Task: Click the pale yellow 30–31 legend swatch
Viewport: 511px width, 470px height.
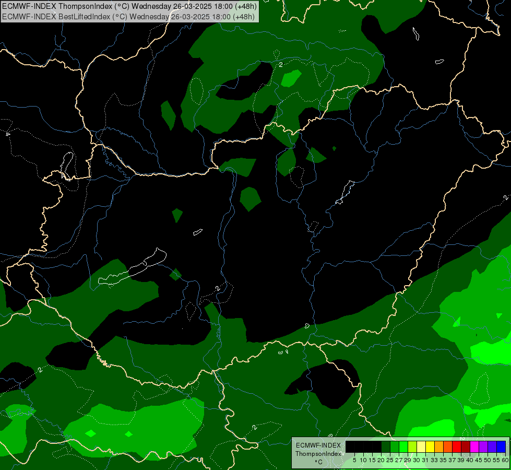Action: 421,446
